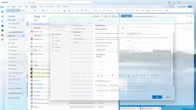Launch Word from the app rail
The height and width of the screenshot is (110, 196).
pyautogui.click(x=2, y=26)
